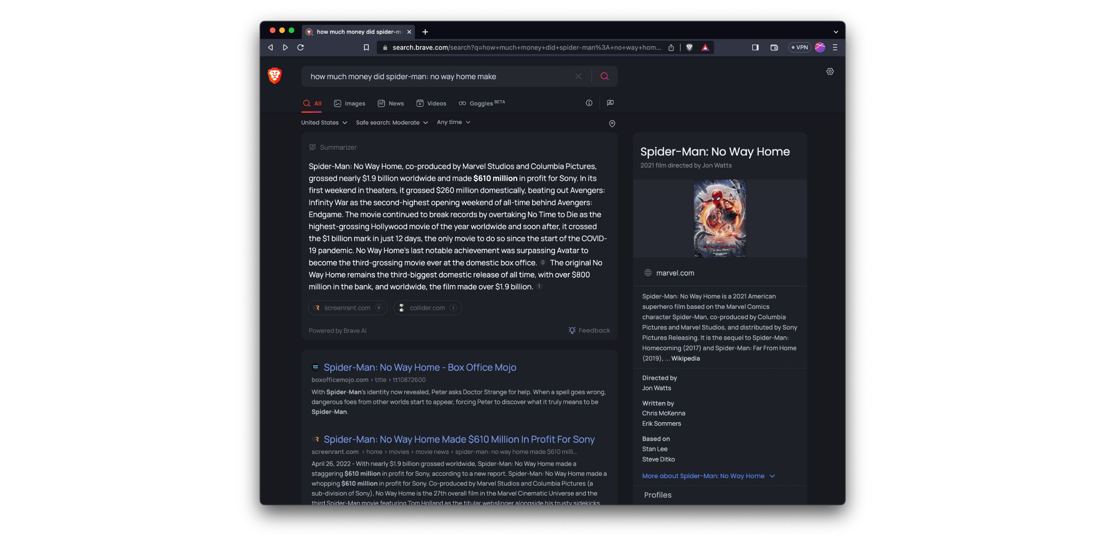
Task: Open the Box Office Mojo result
Action: point(419,367)
